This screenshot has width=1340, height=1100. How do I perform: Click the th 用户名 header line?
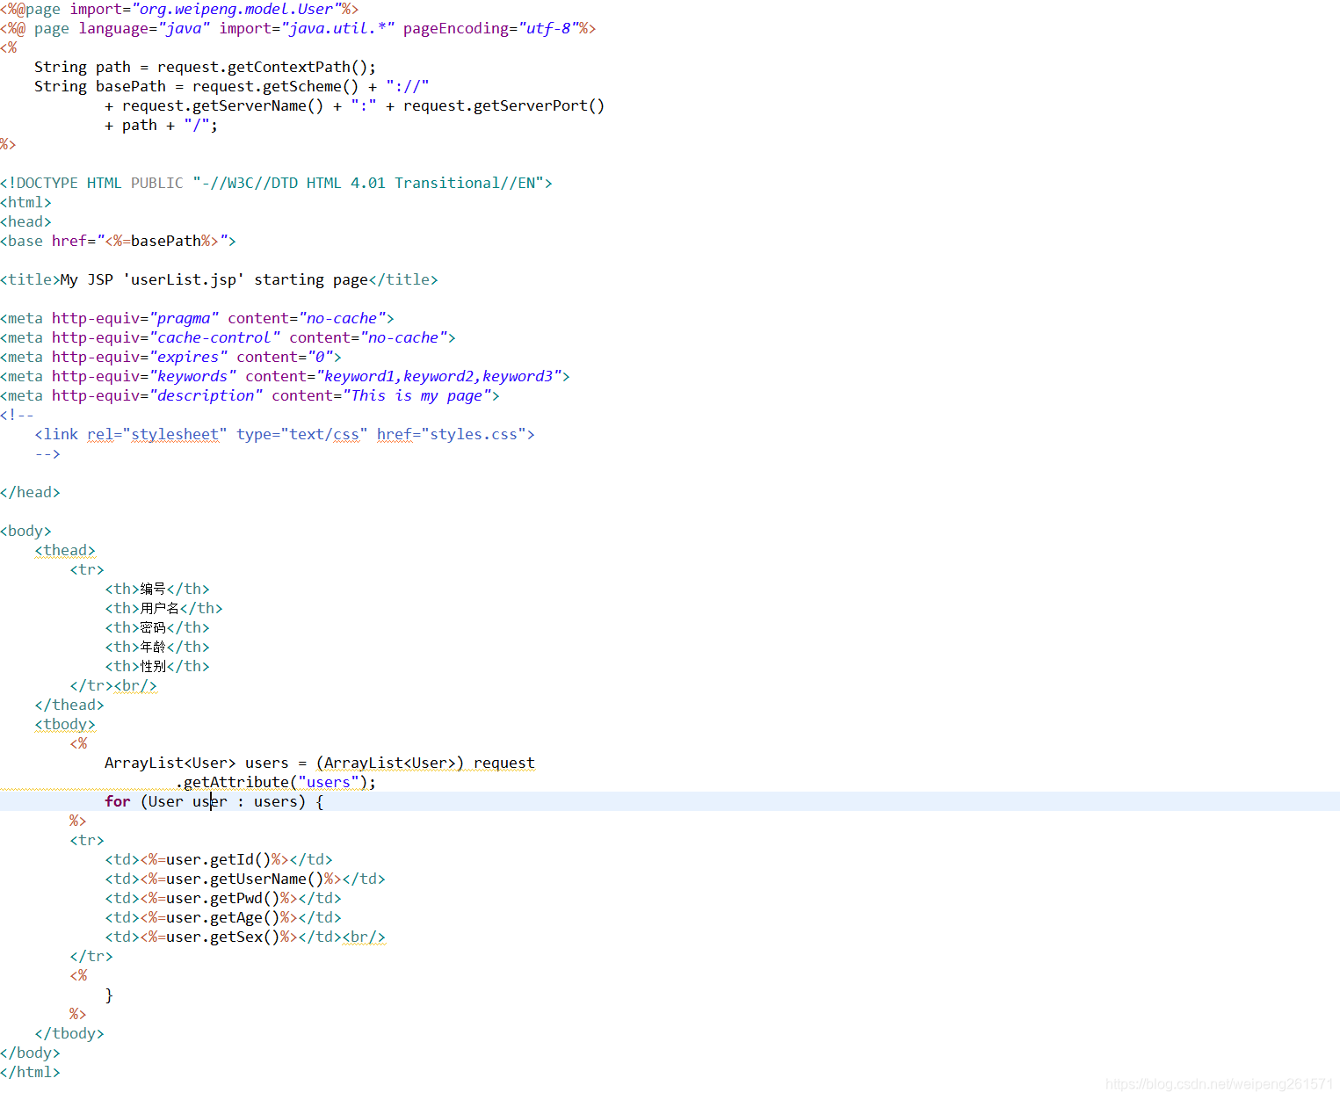[x=163, y=608]
